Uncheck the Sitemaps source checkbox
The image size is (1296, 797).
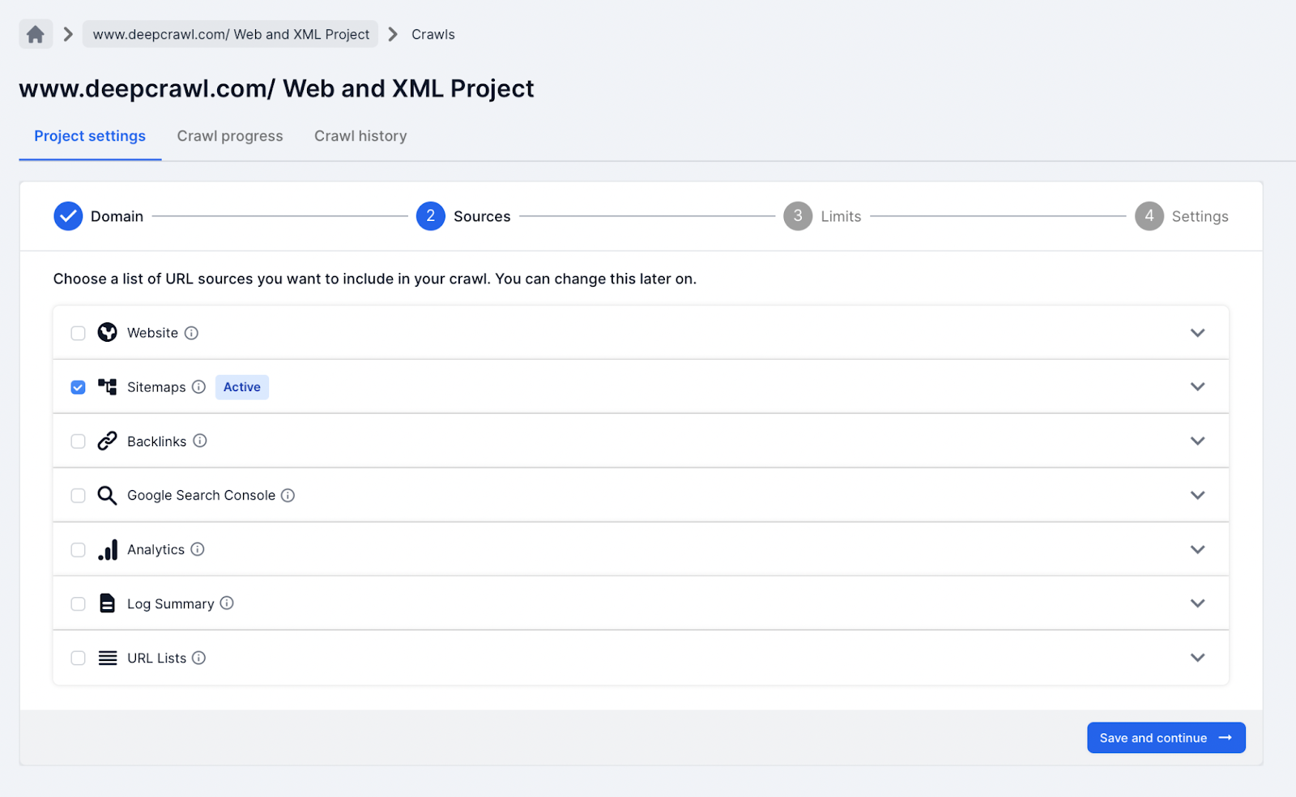(x=78, y=387)
